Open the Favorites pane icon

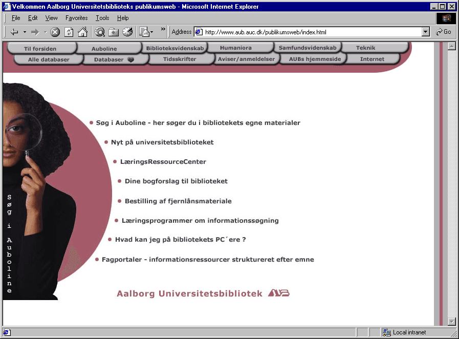[x=114, y=32]
